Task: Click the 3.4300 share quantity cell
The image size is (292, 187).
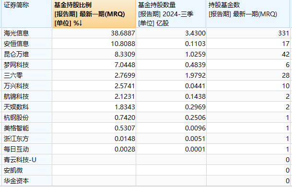Action: (171, 33)
